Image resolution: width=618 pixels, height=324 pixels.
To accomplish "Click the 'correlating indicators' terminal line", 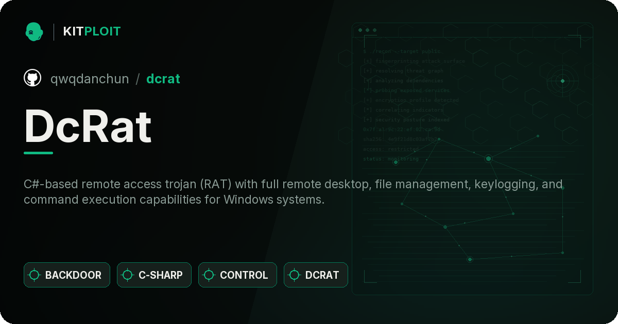I will click(403, 110).
